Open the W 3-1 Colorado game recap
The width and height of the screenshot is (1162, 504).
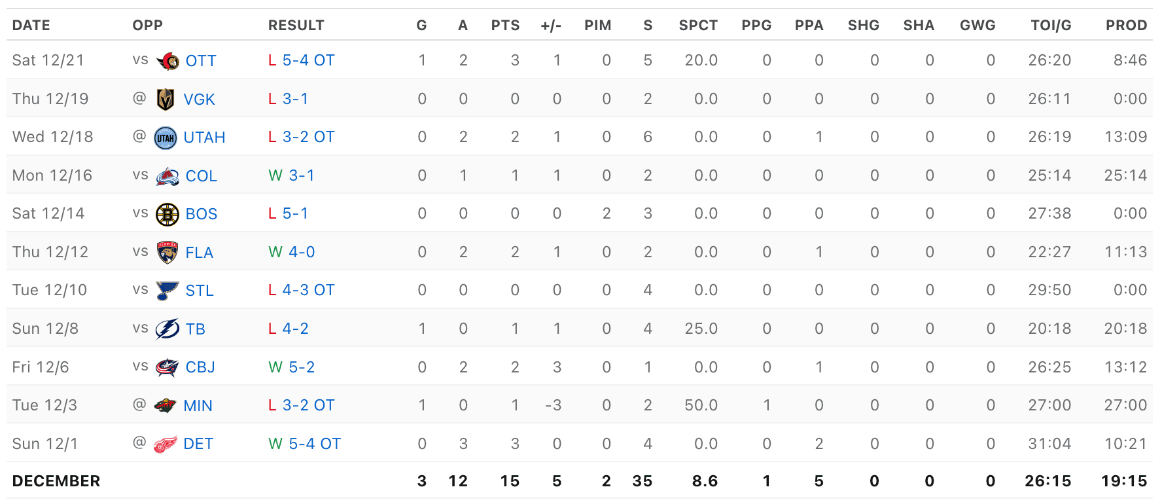coord(292,175)
